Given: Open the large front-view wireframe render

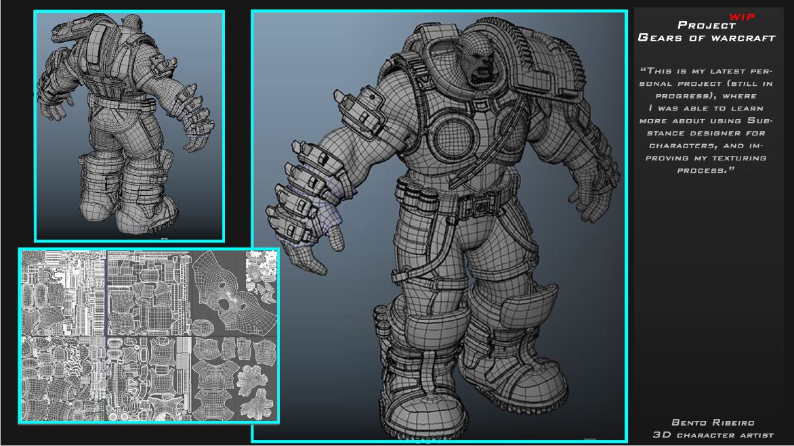Looking at the screenshot, I should (x=440, y=226).
